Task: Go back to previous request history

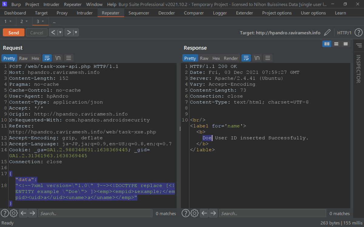Action: (x=53, y=32)
